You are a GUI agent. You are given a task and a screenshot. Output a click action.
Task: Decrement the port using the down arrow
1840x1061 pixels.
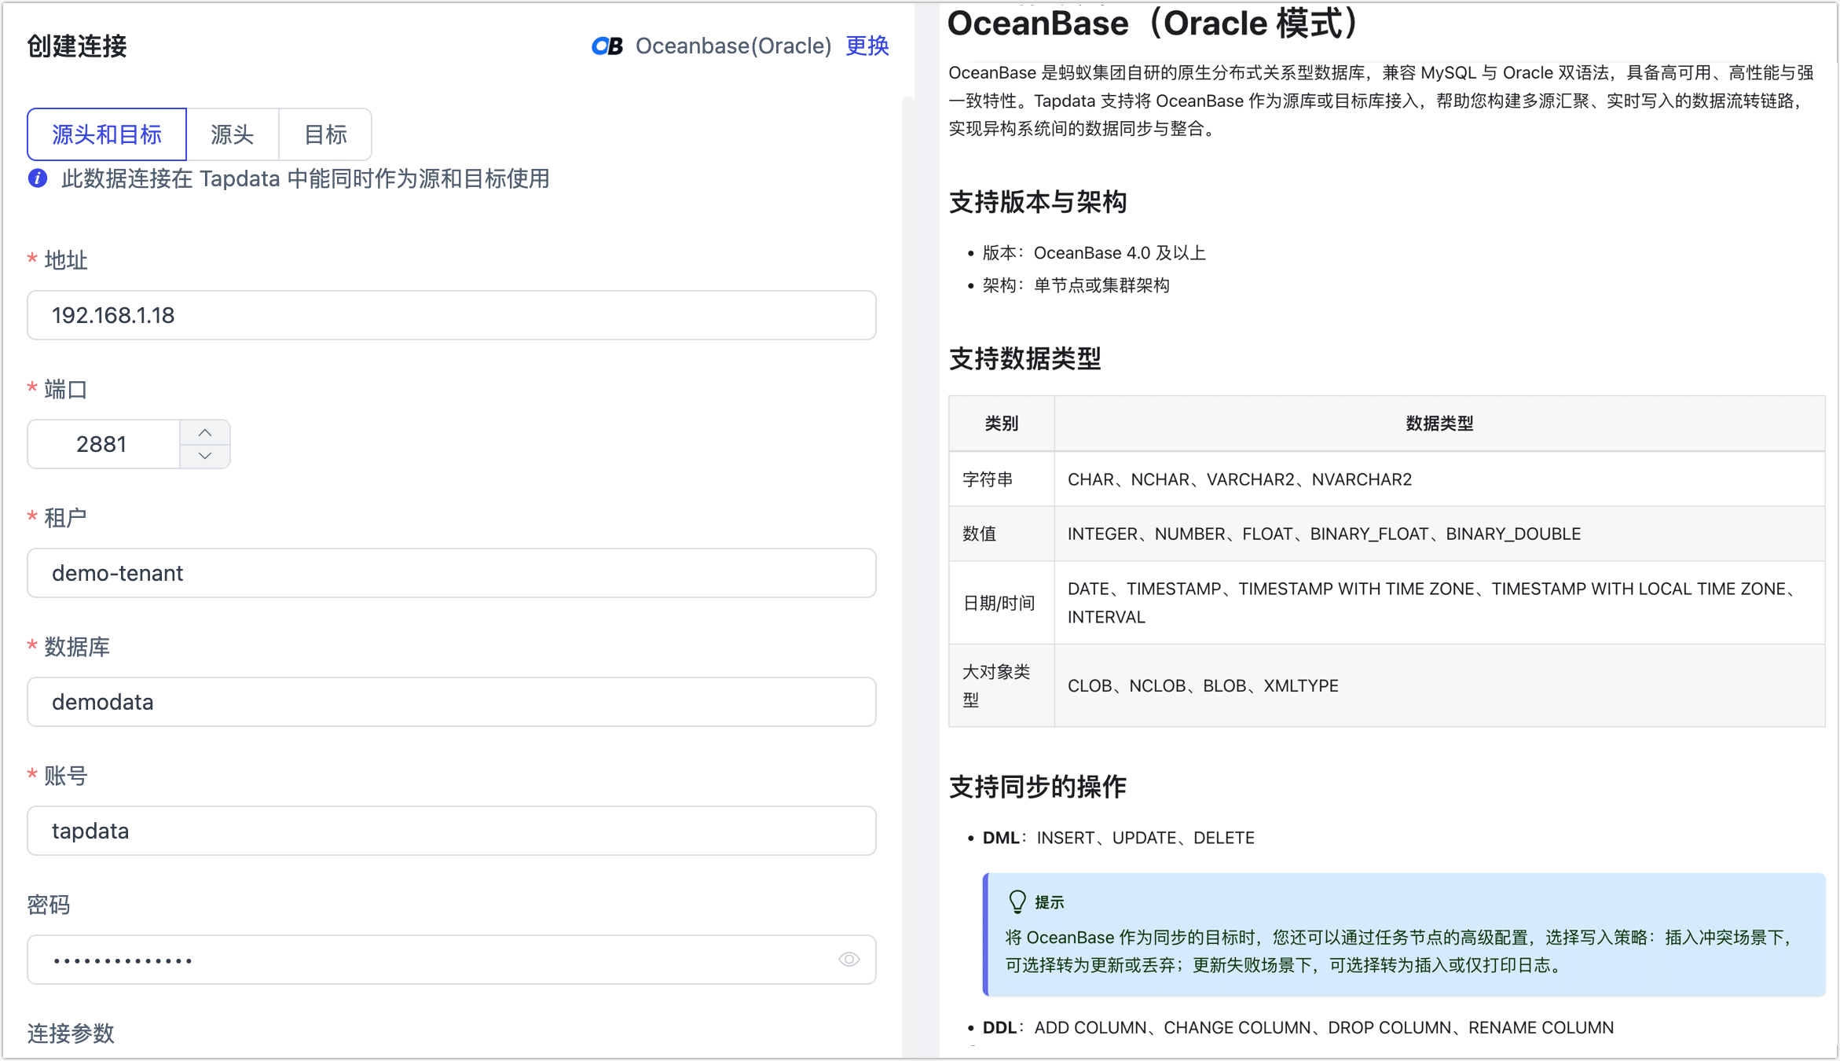[x=205, y=456]
